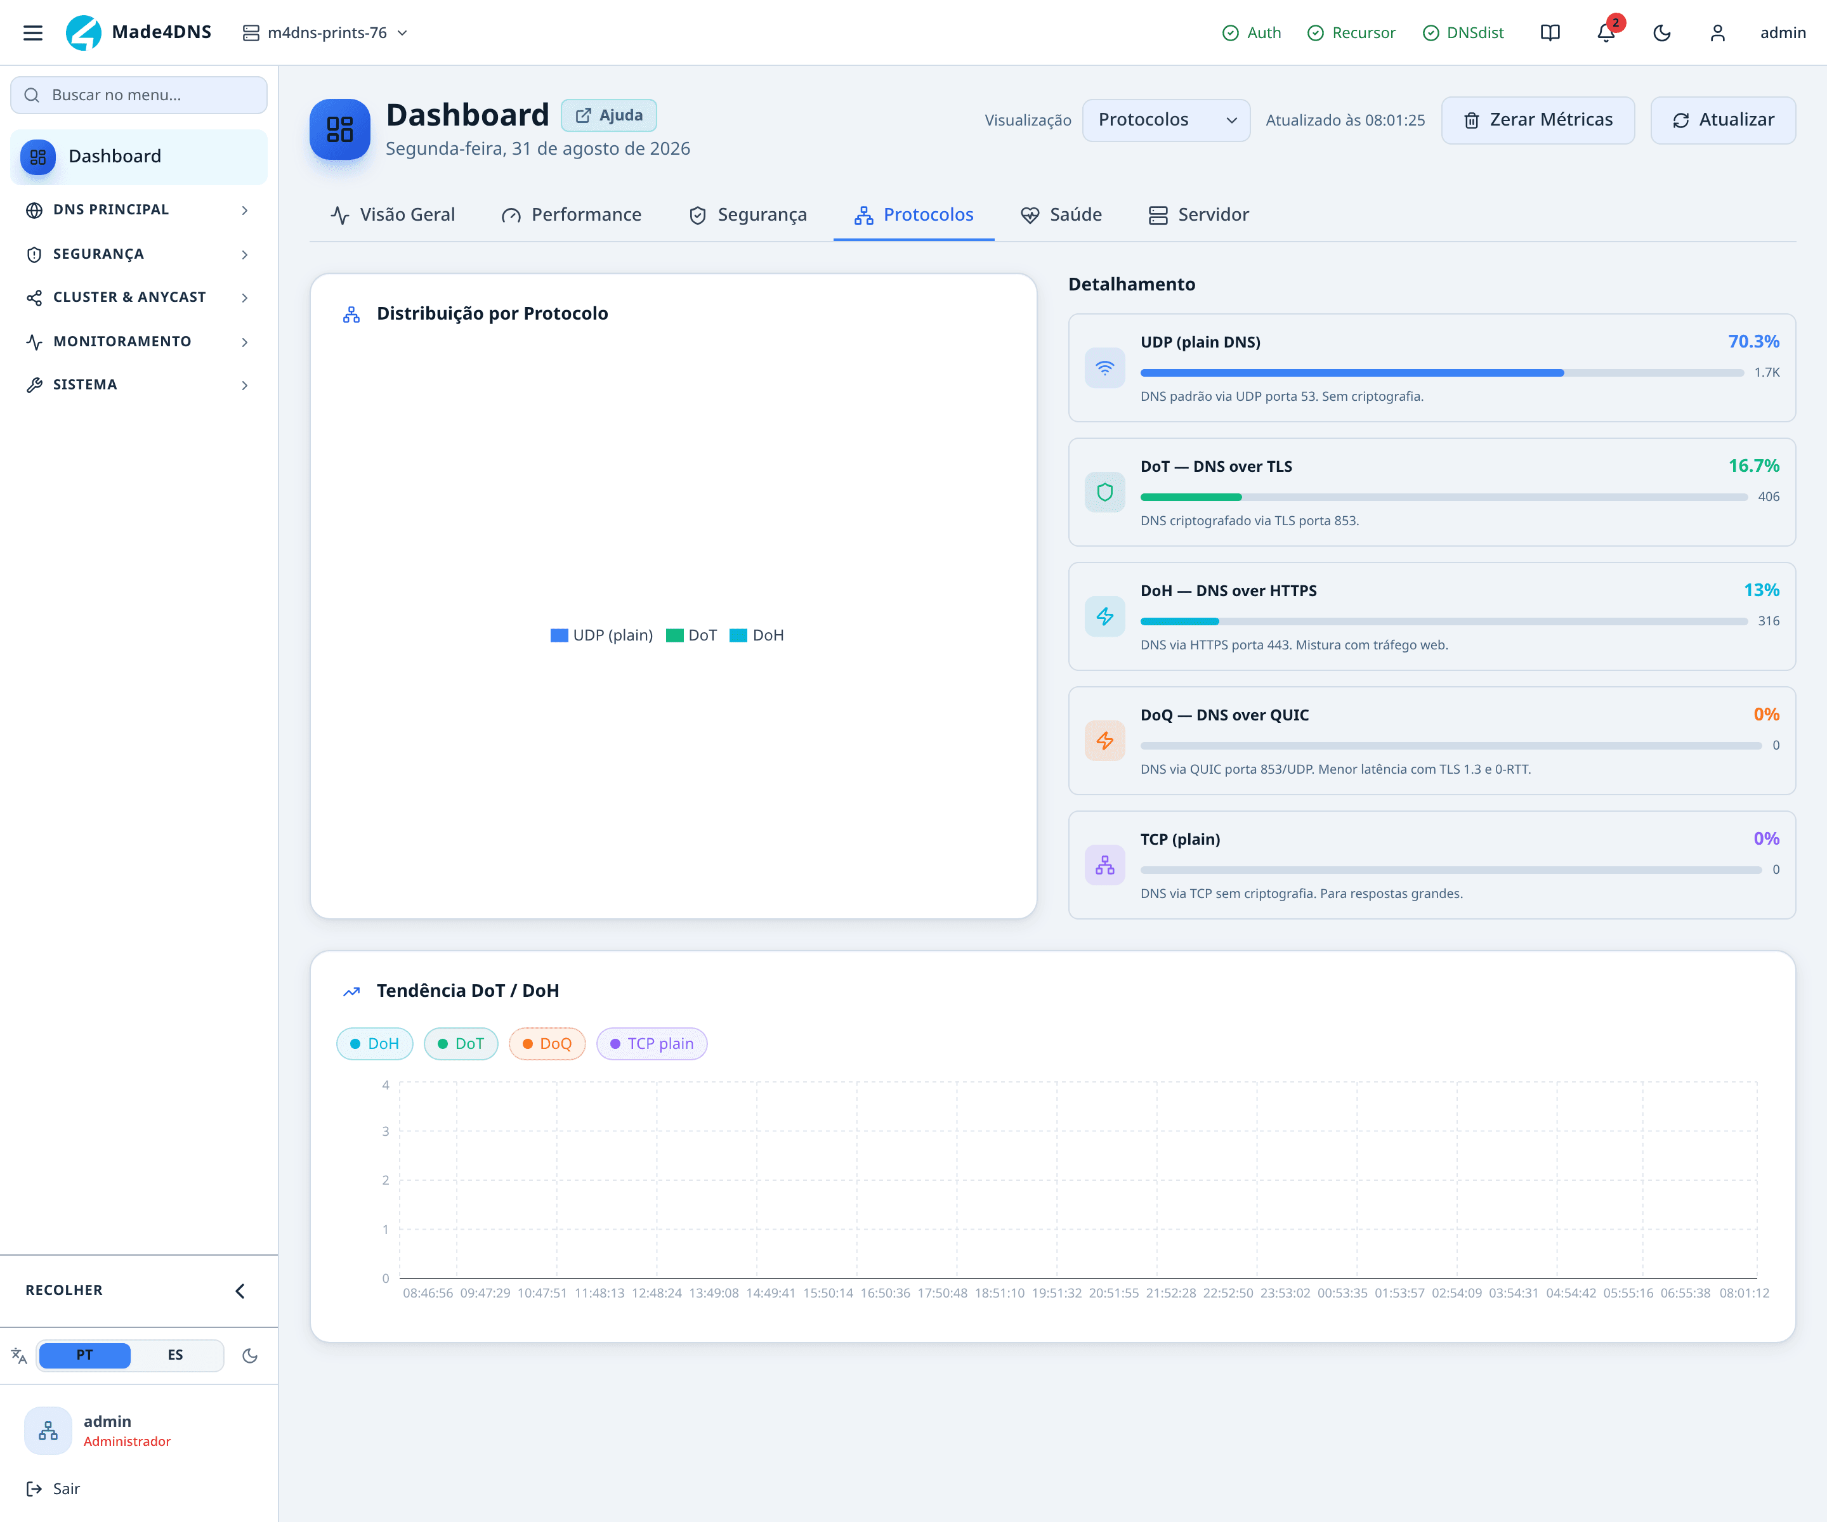
Task: Expand the DNS Principal menu
Action: pos(139,210)
